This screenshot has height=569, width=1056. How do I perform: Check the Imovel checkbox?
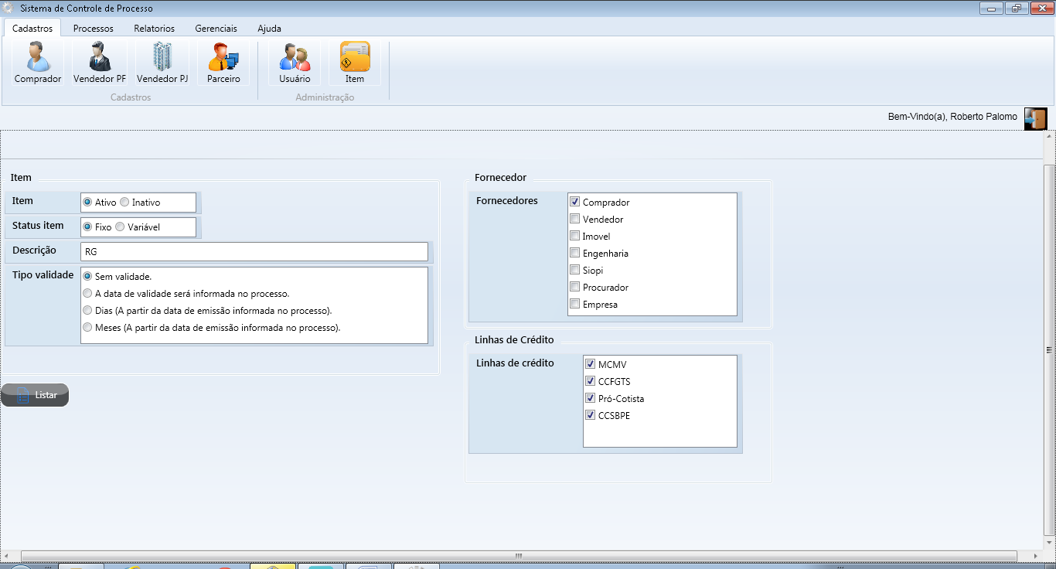(x=574, y=236)
